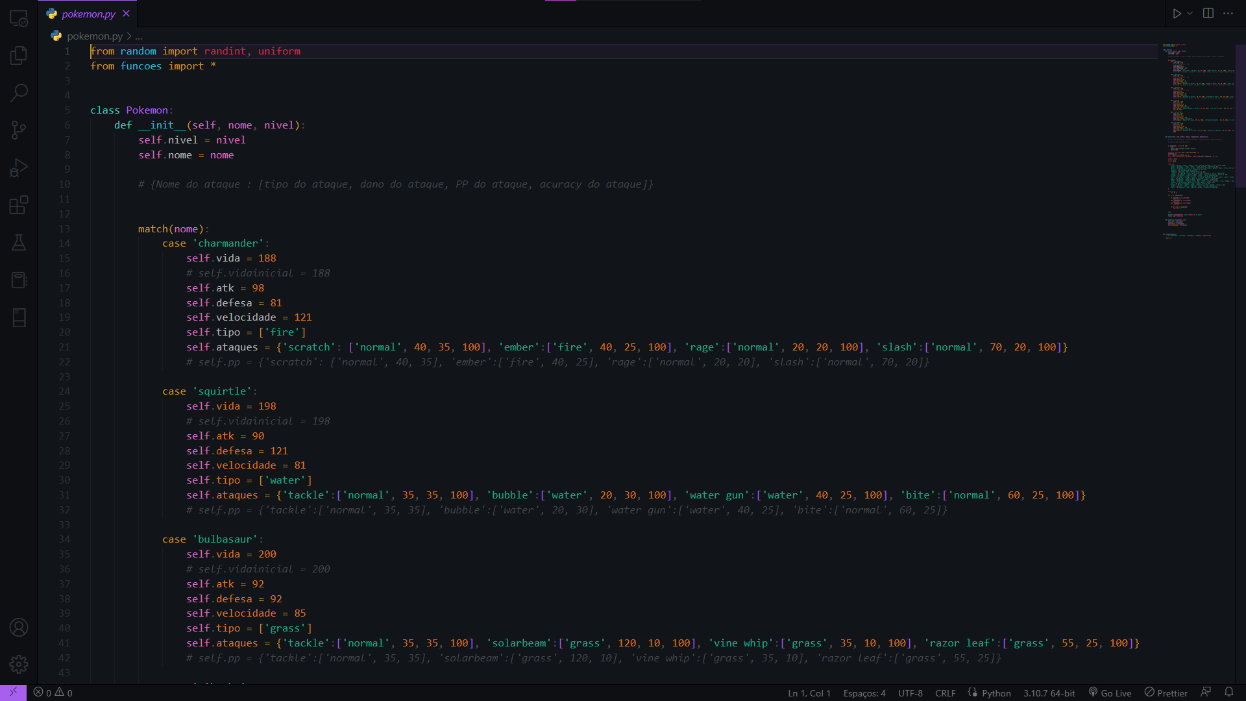
Task: Open the Testing flask panel
Action: tap(19, 243)
